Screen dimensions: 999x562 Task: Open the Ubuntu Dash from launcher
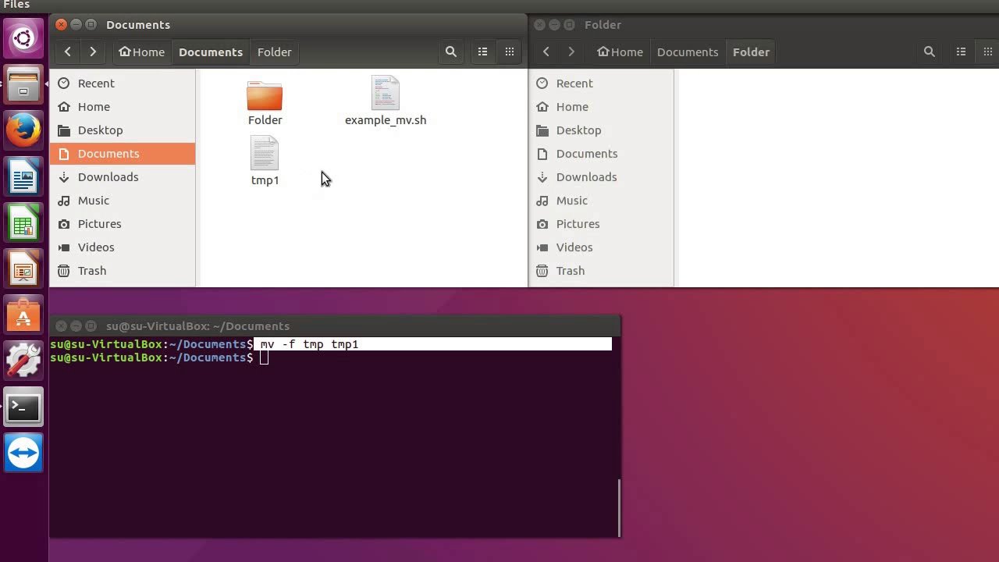click(x=23, y=38)
